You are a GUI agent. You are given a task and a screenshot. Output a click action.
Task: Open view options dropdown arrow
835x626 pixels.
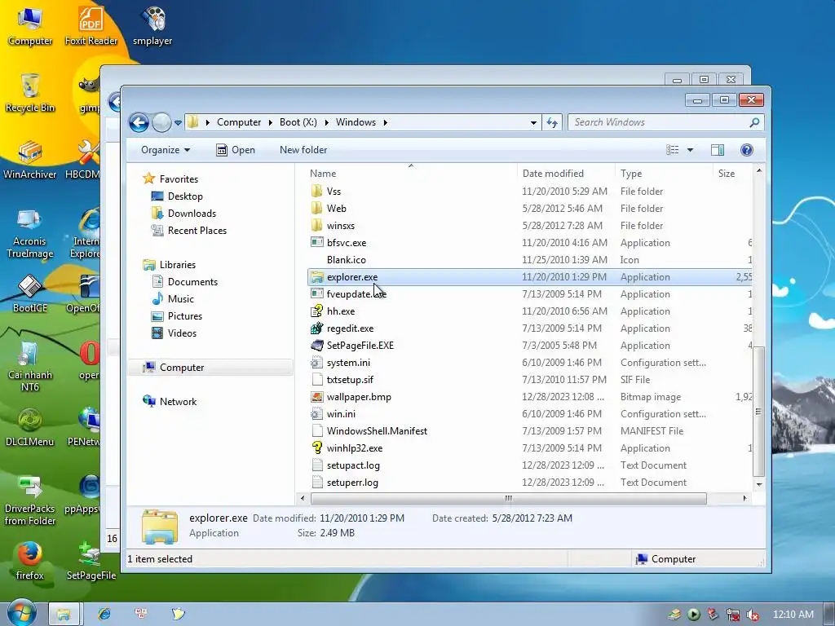[690, 150]
